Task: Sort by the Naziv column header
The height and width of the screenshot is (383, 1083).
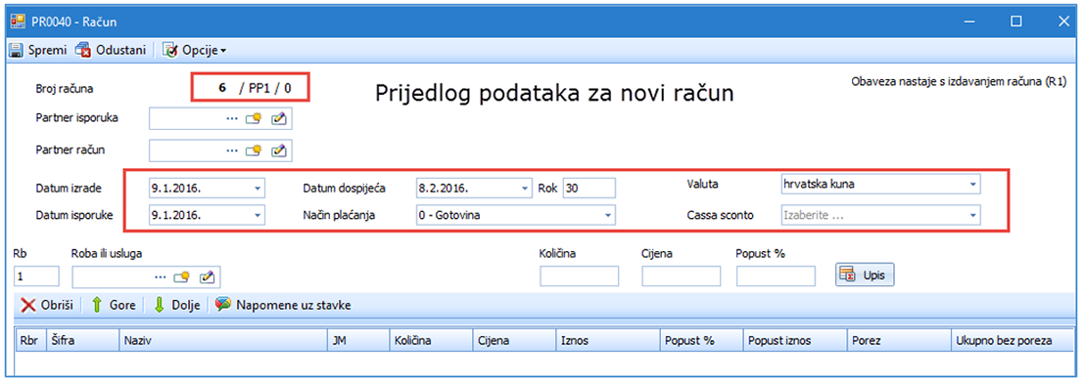Action: 222,340
